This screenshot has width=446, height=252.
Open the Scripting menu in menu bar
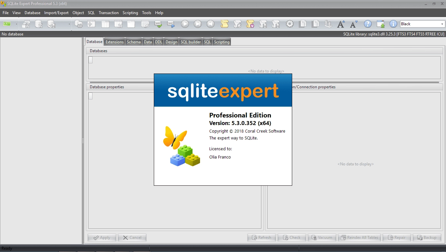click(130, 13)
